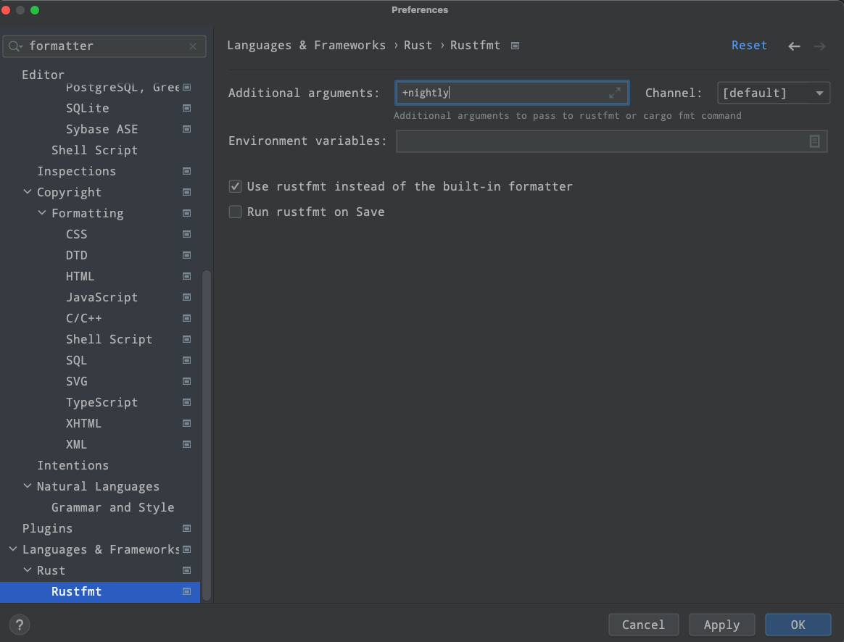Collapse the Rust tree node
This screenshot has height=642, width=844.
coord(28,570)
